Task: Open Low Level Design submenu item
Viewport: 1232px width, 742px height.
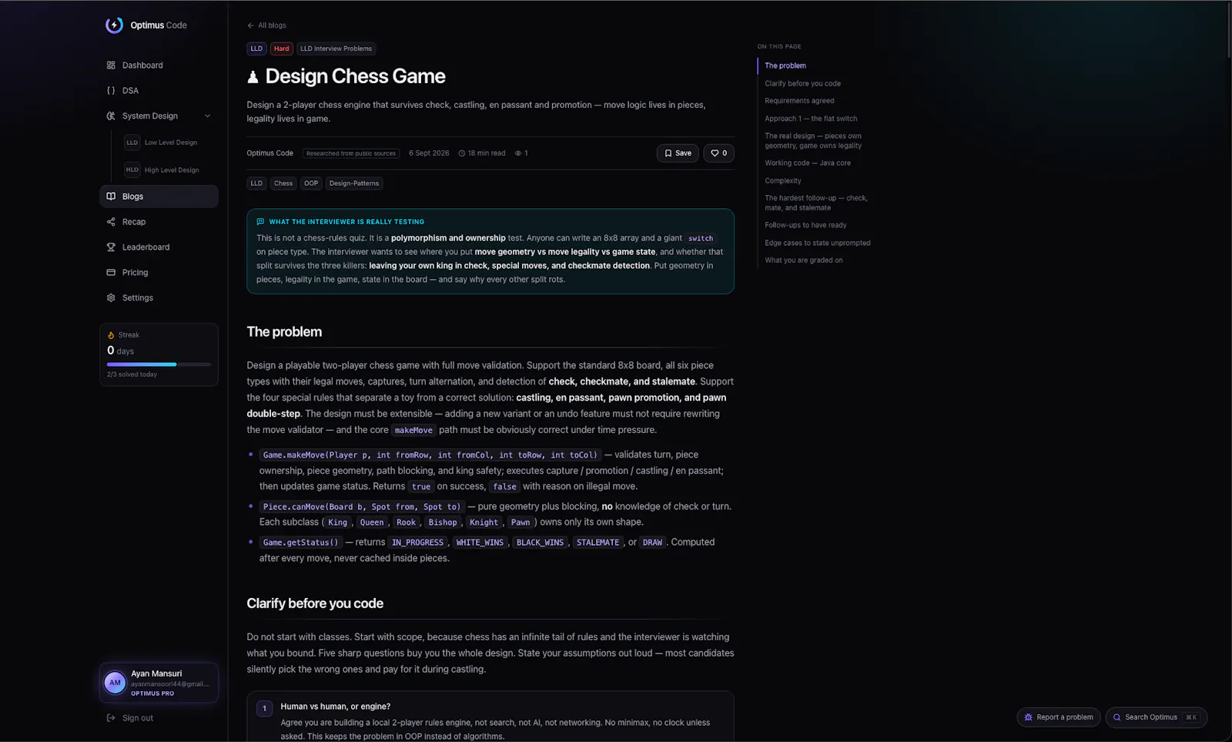Action: [x=169, y=143]
